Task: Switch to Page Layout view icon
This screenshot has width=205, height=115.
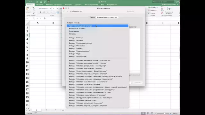Action: [148, 113]
